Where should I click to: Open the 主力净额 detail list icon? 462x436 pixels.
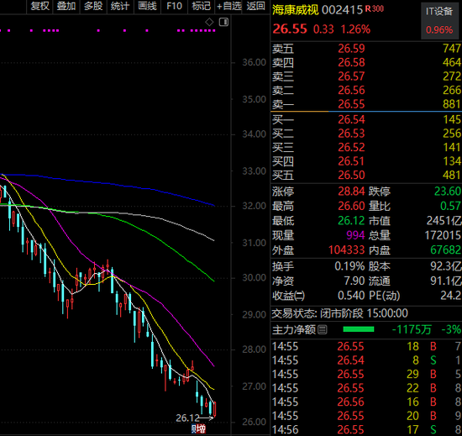pyautogui.click(x=323, y=329)
